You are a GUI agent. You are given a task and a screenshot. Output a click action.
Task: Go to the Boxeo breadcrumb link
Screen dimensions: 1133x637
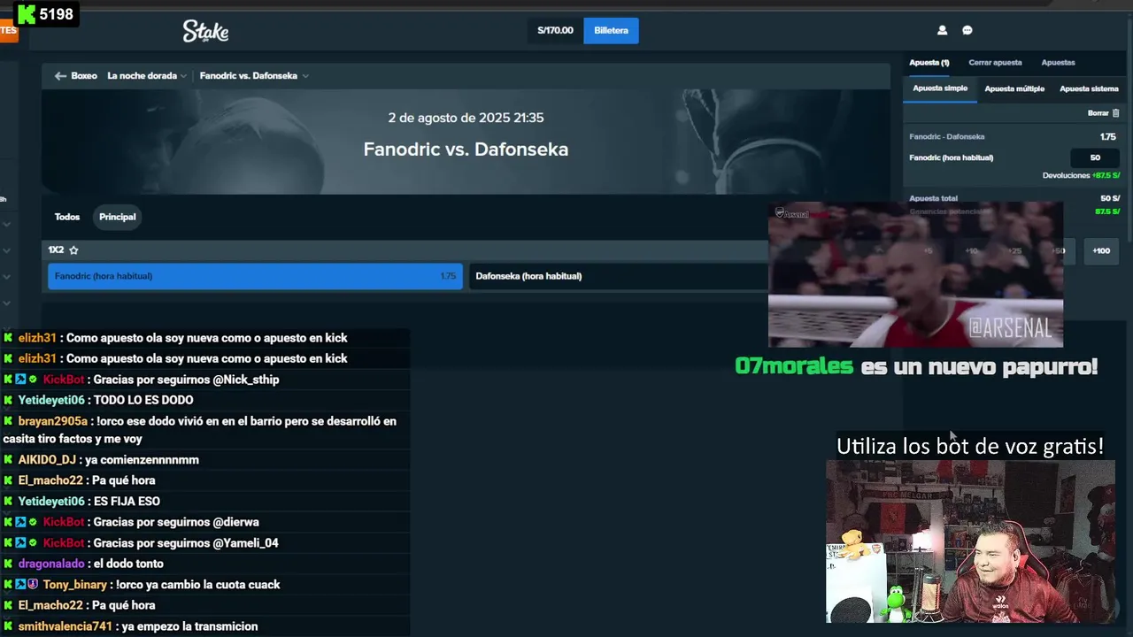click(x=84, y=76)
